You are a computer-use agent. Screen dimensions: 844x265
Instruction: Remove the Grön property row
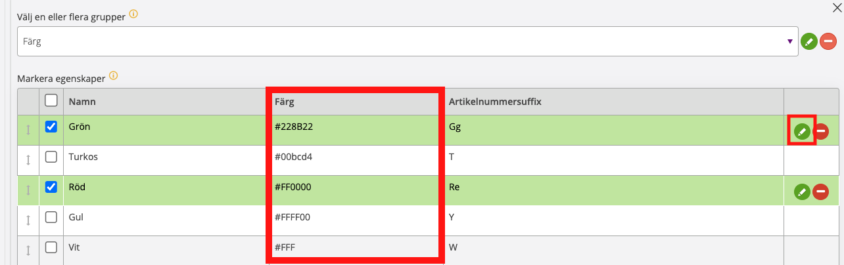[820, 132]
